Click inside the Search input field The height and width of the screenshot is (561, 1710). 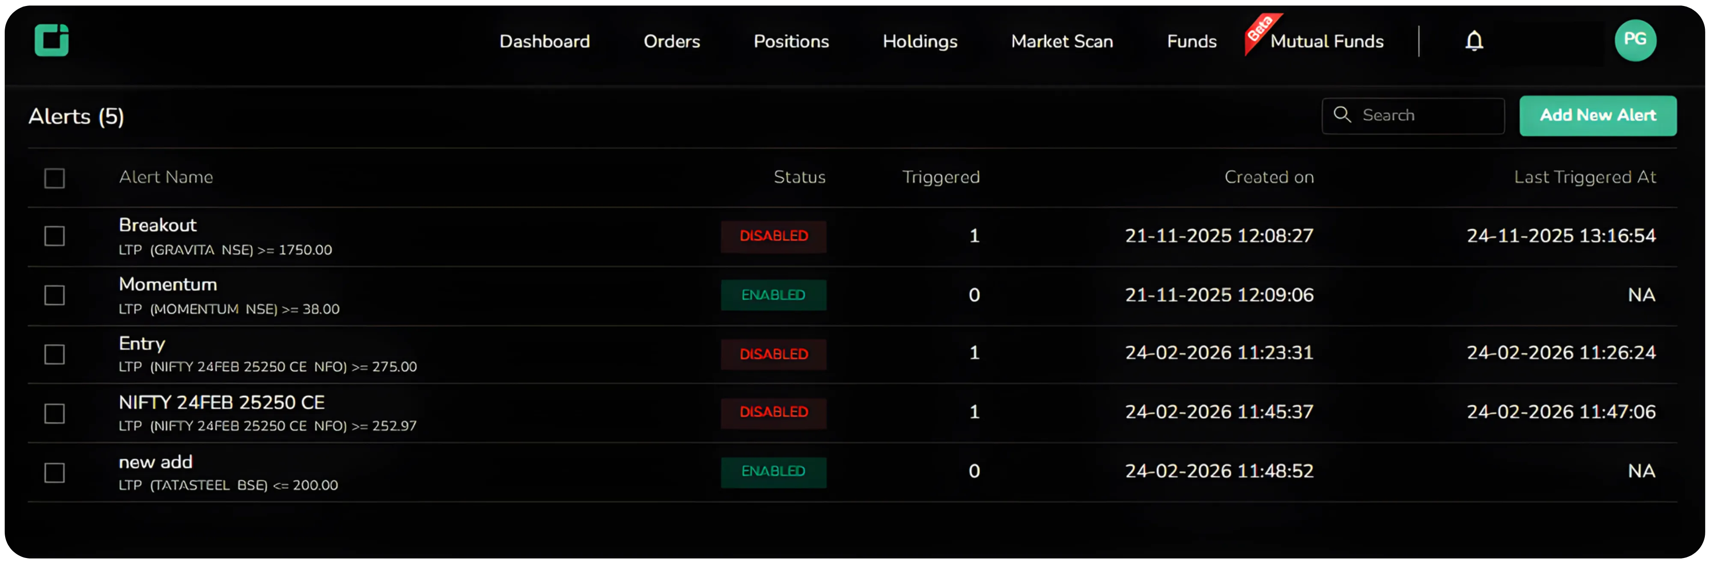point(1414,115)
